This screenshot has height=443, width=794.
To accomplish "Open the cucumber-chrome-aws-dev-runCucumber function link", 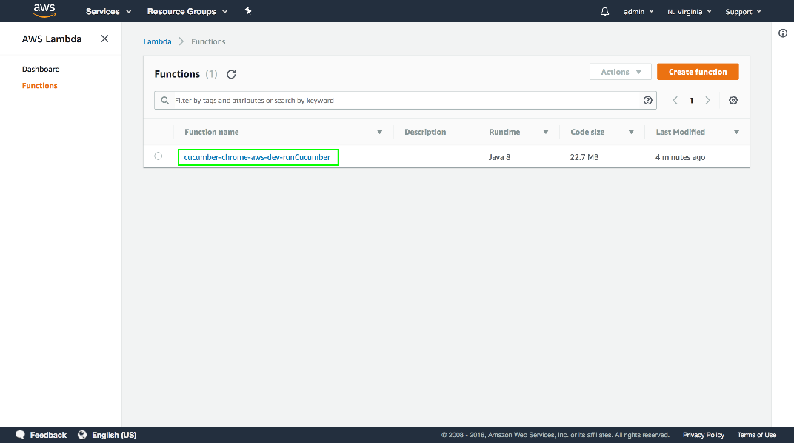I will point(257,157).
